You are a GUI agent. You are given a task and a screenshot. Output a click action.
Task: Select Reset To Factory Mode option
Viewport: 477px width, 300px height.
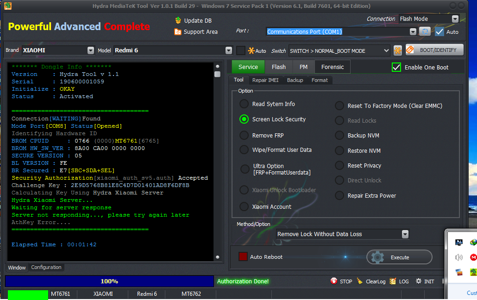pyautogui.click(x=339, y=106)
